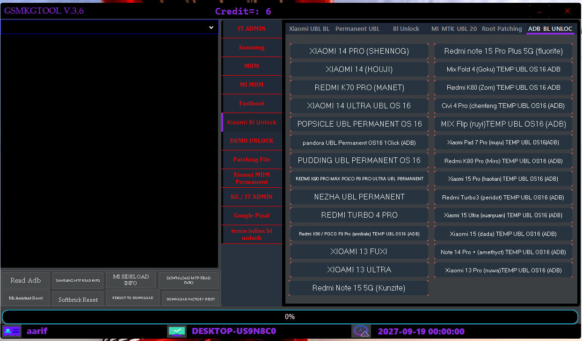
Task: Select Xiaomi Bl Unlock sidebar item
Action: [x=252, y=122]
